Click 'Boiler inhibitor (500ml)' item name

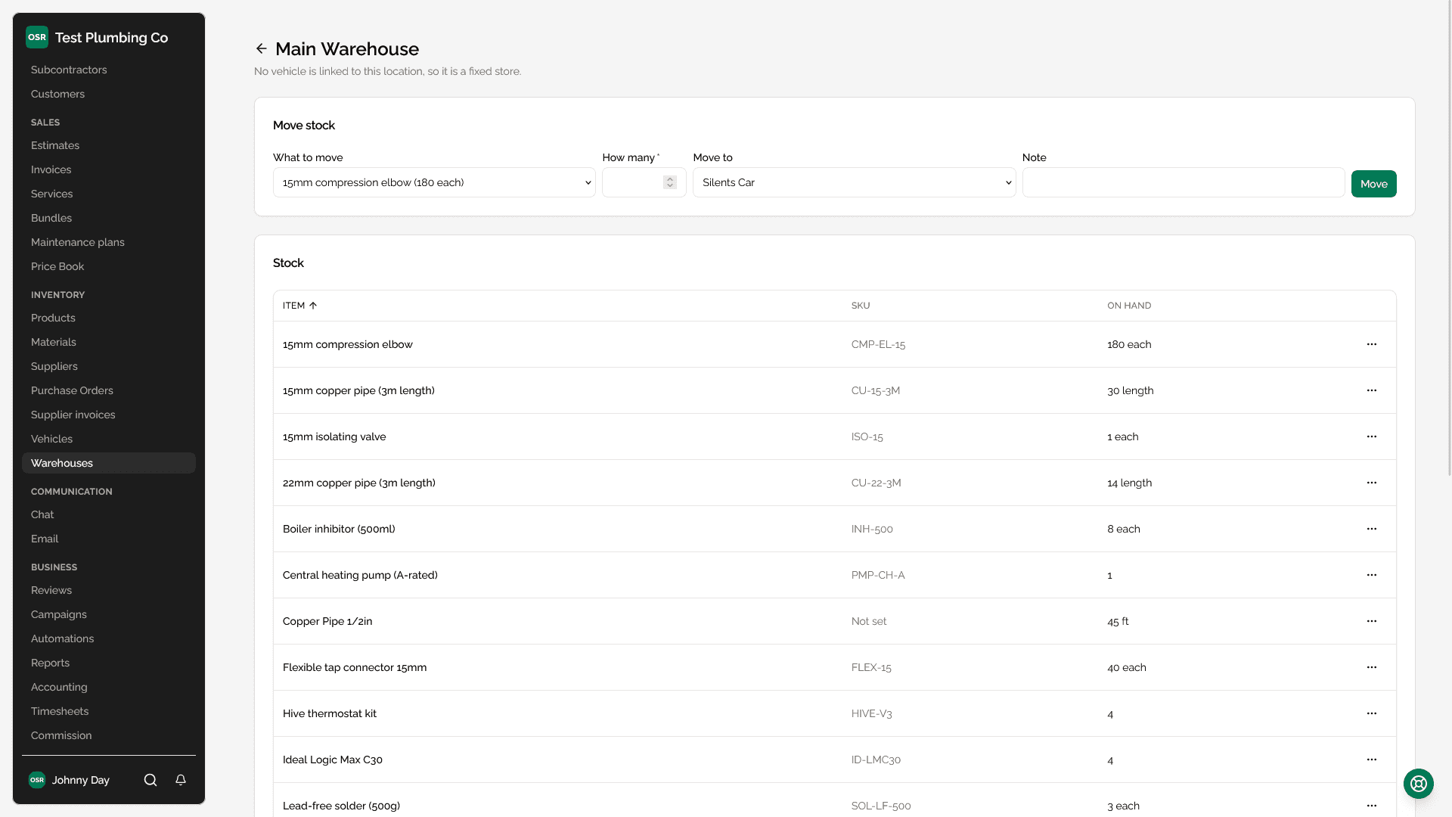pyautogui.click(x=339, y=529)
